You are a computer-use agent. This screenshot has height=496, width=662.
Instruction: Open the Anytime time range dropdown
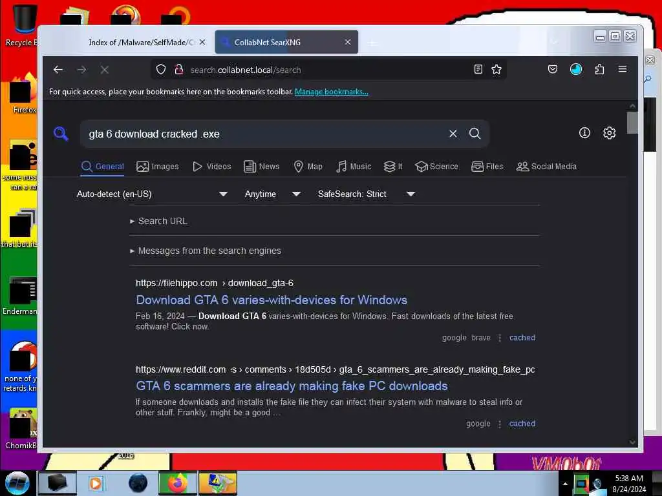coord(272,194)
